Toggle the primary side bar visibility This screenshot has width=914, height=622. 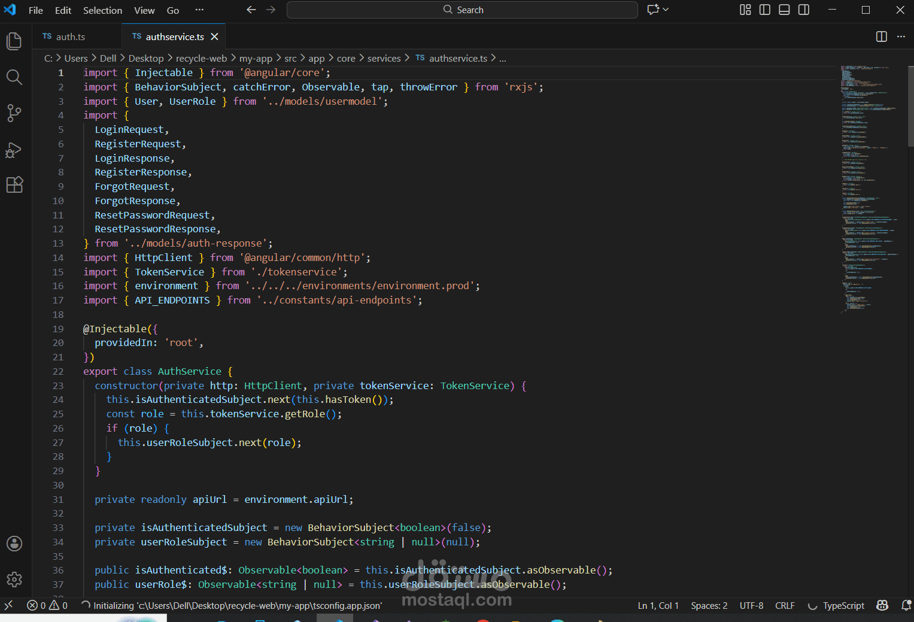pos(764,10)
